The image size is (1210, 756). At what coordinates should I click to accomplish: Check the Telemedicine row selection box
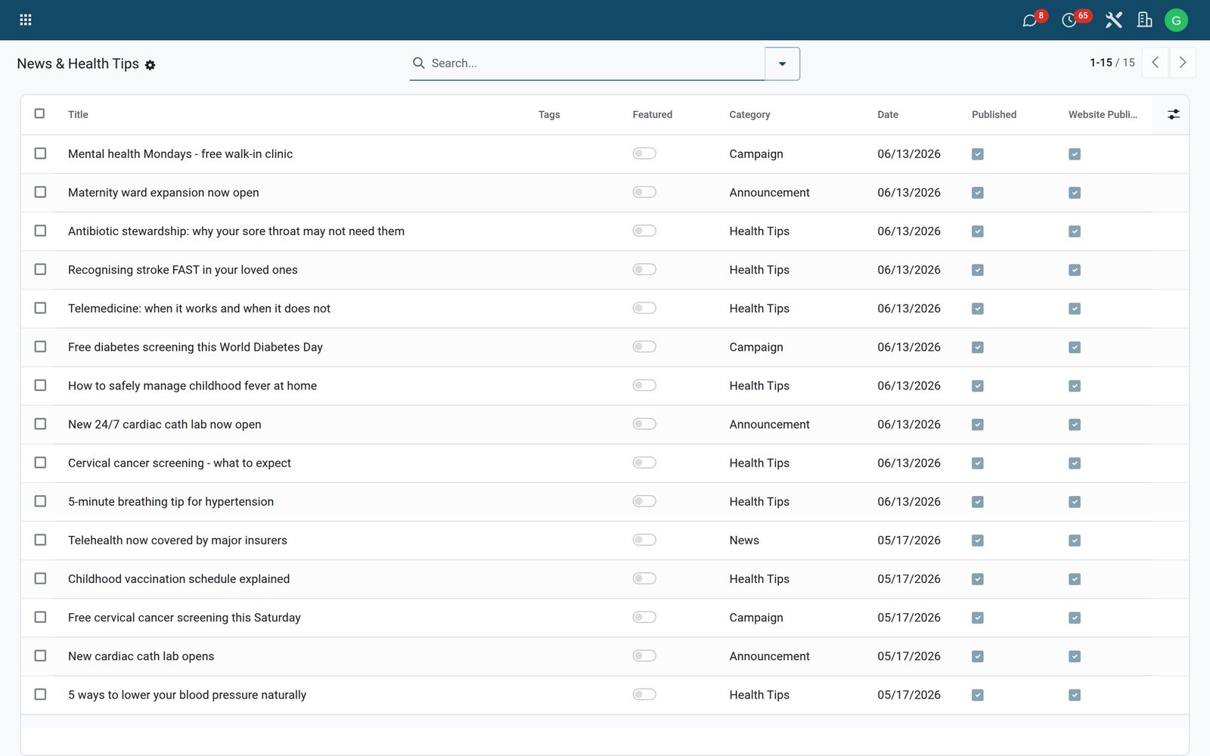pyautogui.click(x=40, y=308)
